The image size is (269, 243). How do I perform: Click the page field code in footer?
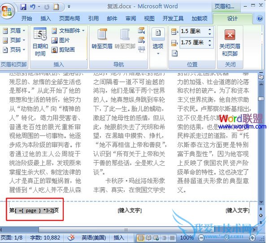(35, 211)
